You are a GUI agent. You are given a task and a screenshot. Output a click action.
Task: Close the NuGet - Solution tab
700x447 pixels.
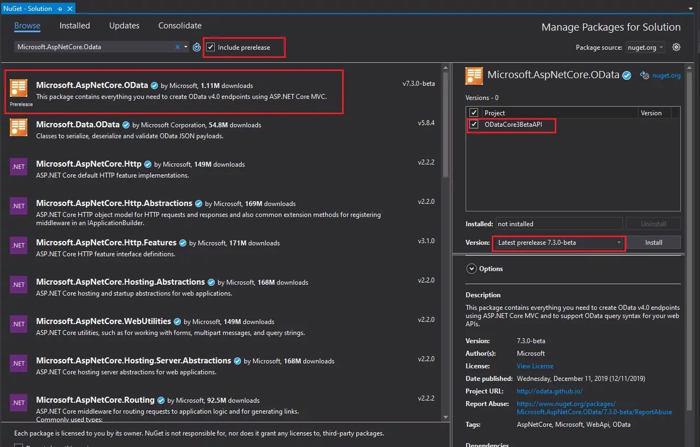coord(70,9)
